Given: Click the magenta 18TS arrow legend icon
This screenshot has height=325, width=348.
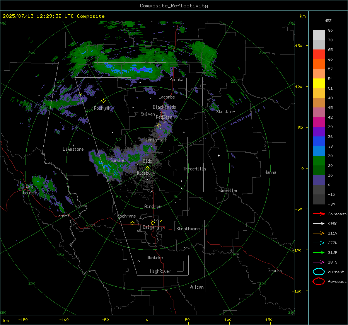Looking at the screenshot, I should coord(319,262).
